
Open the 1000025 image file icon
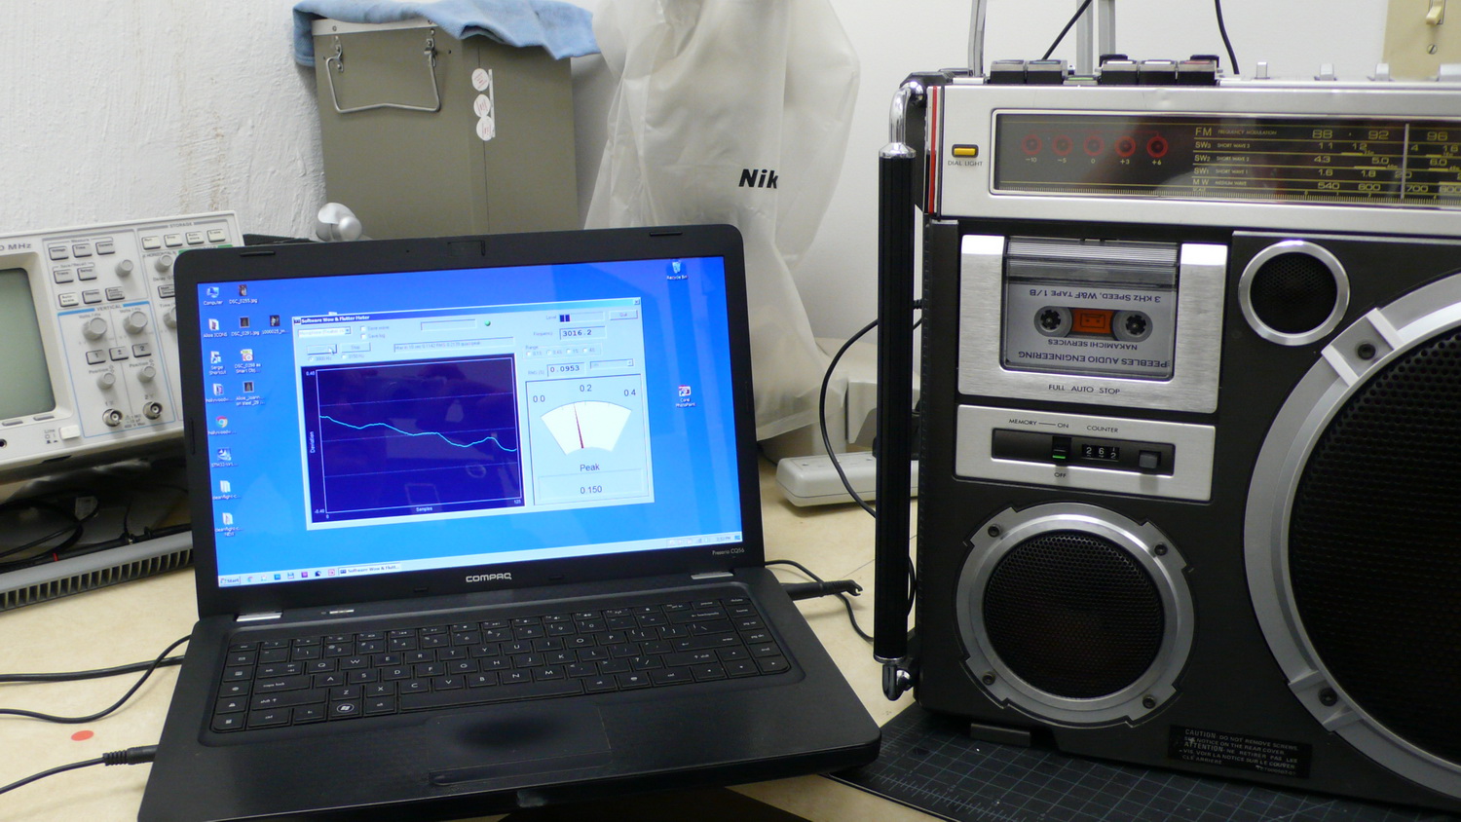275,323
